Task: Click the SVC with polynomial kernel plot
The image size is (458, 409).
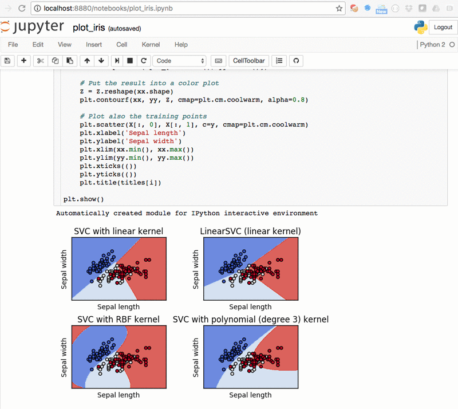Action: point(251,357)
